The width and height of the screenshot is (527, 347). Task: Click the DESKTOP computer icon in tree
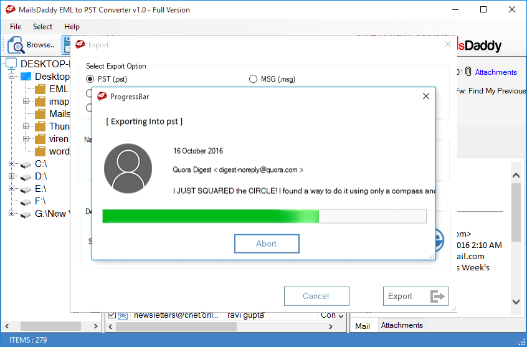[x=11, y=64]
